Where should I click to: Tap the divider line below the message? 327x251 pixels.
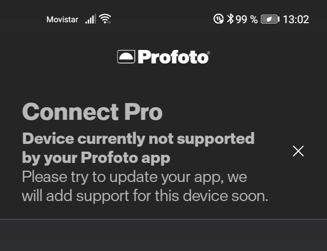click(163, 219)
